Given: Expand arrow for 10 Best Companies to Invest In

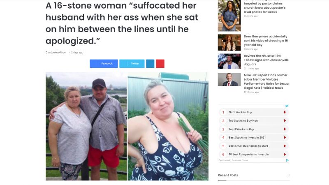Looking at the screenshot, I should pyautogui.click(x=285, y=154).
